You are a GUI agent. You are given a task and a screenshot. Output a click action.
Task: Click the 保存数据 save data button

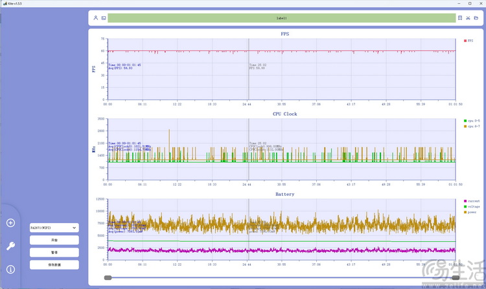pos(54,264)
